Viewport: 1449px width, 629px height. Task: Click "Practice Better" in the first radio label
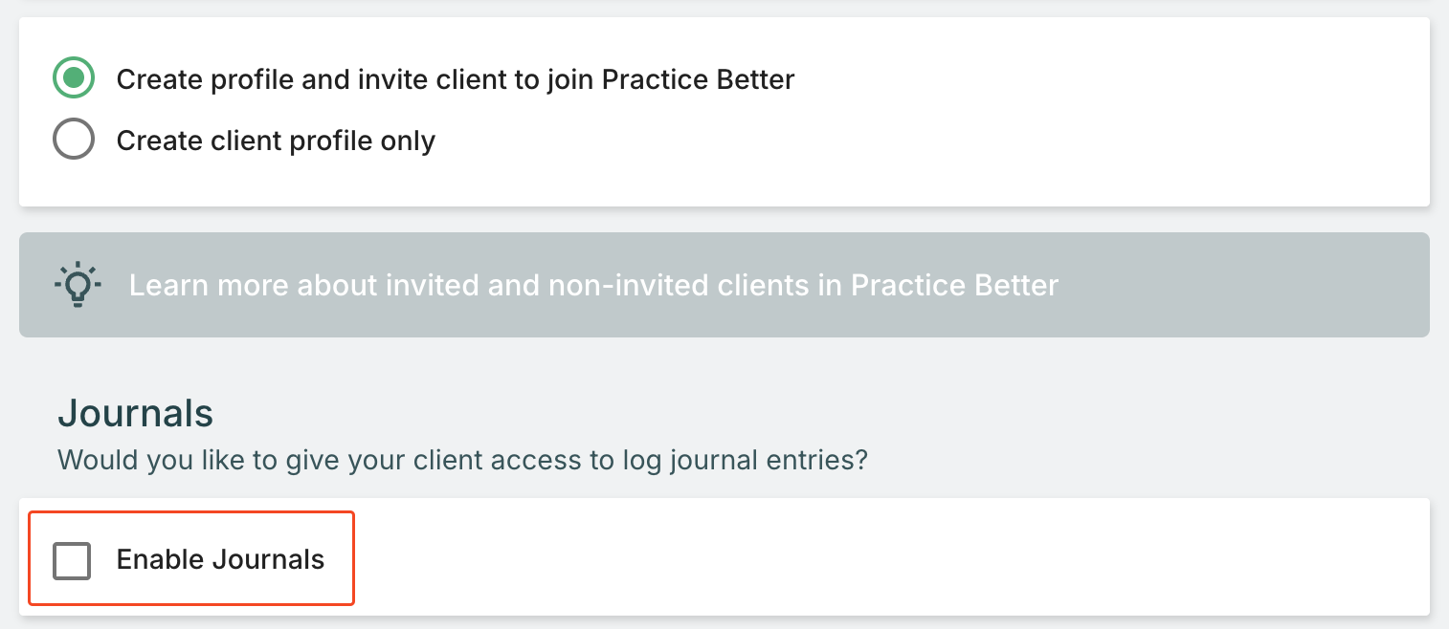tap(698, 79)
